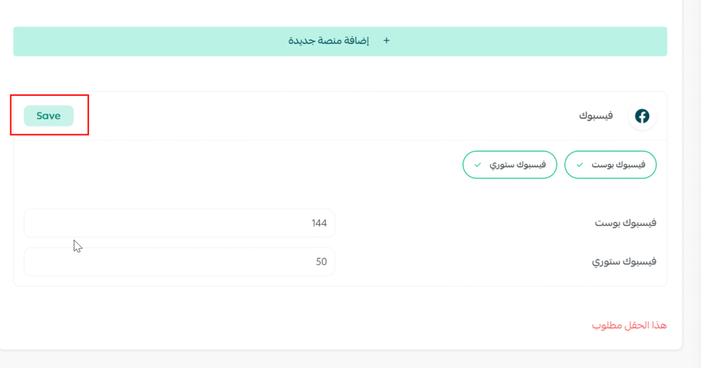Click the checkmark on the فيسبوك بوست chip

(580, 165)
